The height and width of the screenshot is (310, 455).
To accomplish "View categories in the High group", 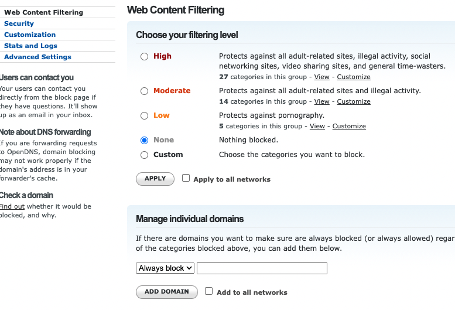I will pyautogui.click(x=321, y=77).
